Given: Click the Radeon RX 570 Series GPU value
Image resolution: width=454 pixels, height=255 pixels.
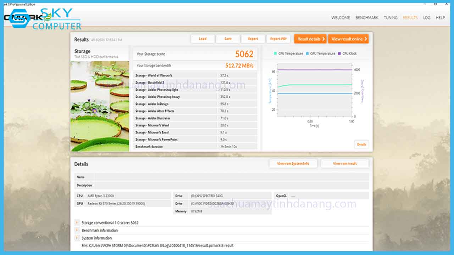Looking at the screenshot, I should click(x=116, y=204).
